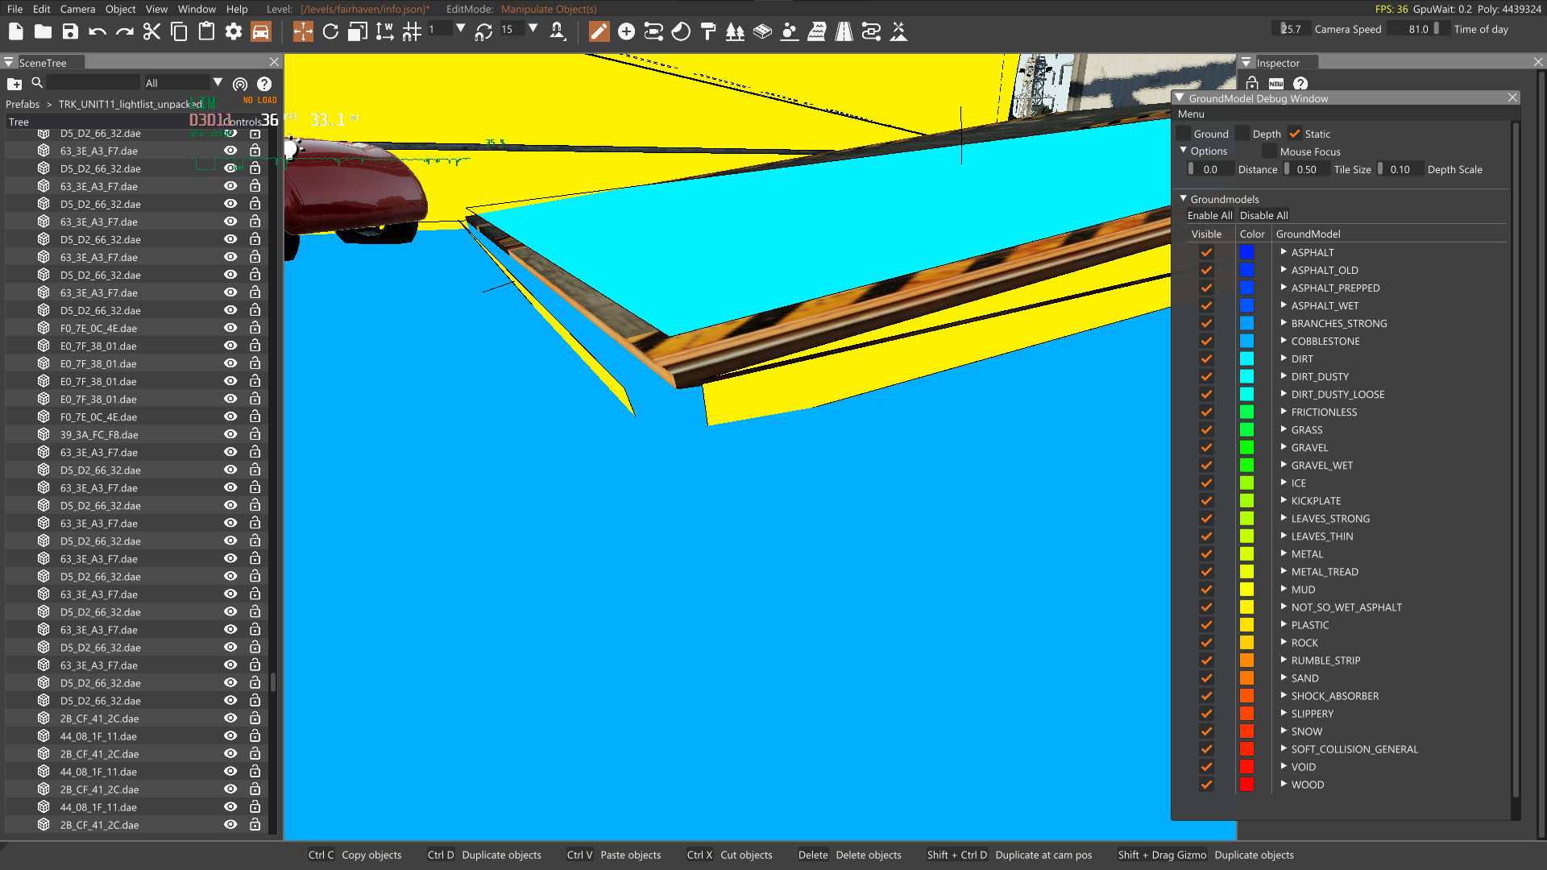The width and height of the screenshot is (1547, 870).
Task: Select the paint roller tool icon
Action: pyautogui.click(x=708, y=31)
